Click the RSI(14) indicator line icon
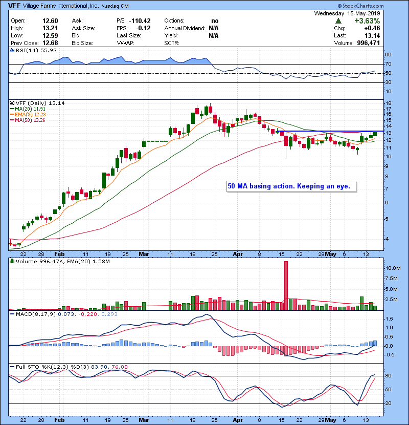The width and height of the screenshot is (409, 425). (12, 50)
